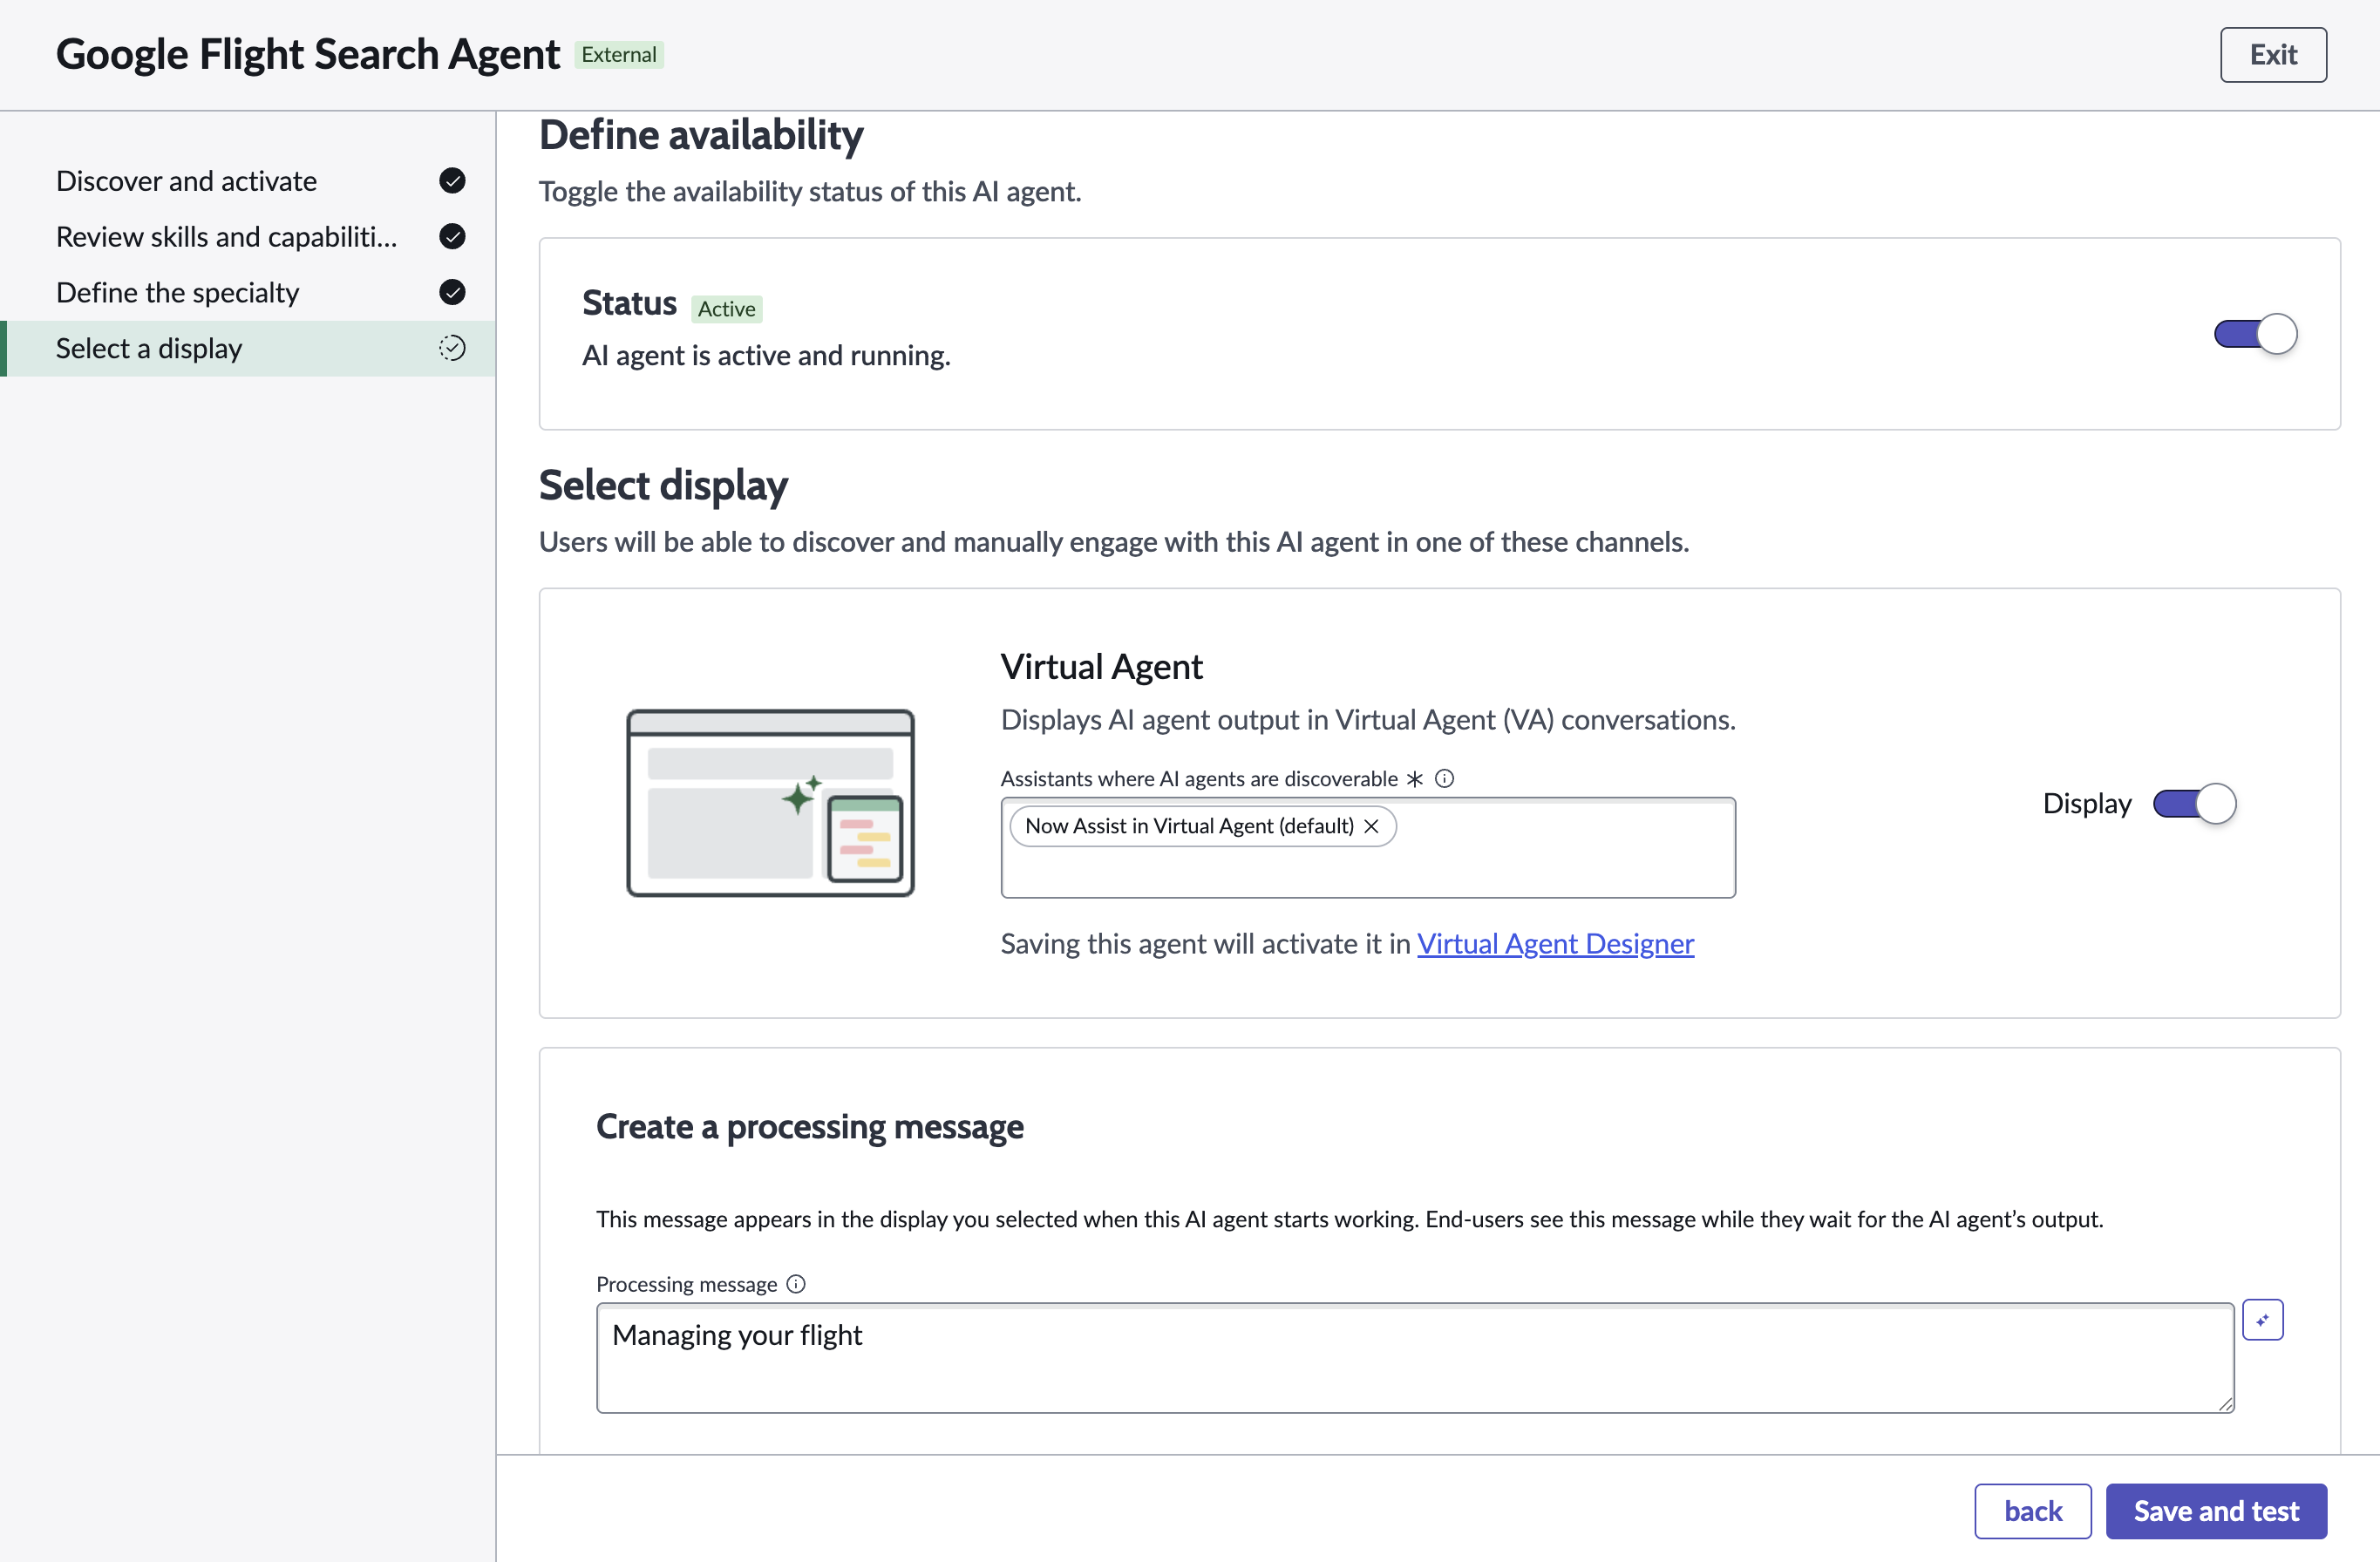This screenshot has width=2380, height=1562.
Task: Click the AI generate sparkle icon
Action: coord(2262,1320)
